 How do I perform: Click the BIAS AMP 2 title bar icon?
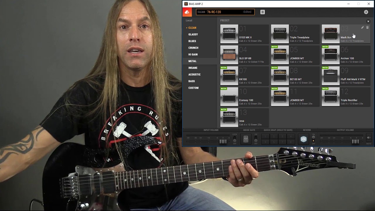click(186, 4)
